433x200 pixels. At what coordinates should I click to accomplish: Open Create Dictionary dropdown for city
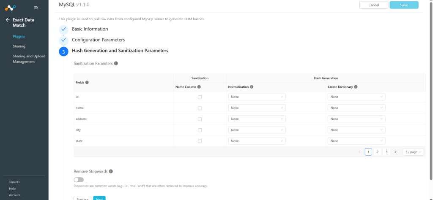click(356, 130)
